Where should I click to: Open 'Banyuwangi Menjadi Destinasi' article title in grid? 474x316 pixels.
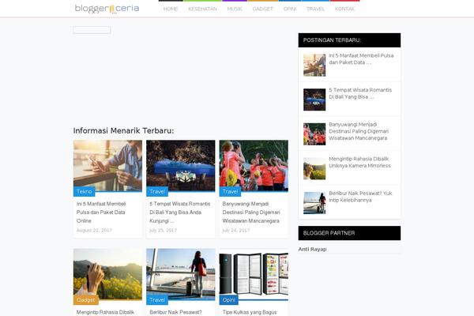pos(251,213)
